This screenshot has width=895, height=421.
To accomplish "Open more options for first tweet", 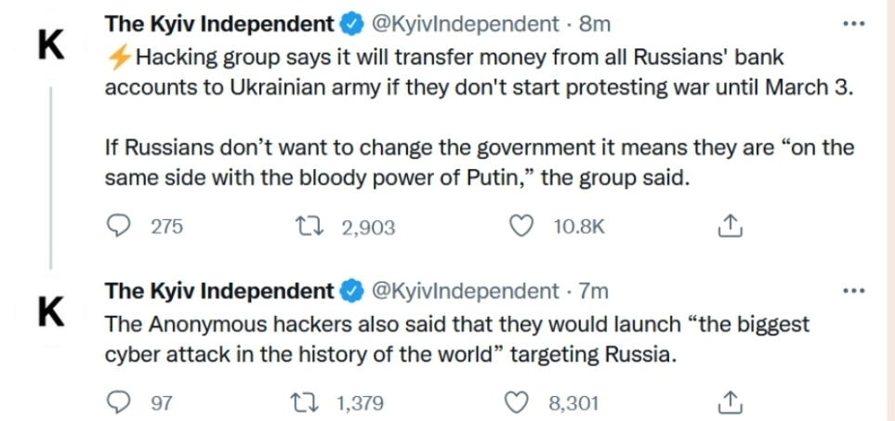I will point(852,23).
